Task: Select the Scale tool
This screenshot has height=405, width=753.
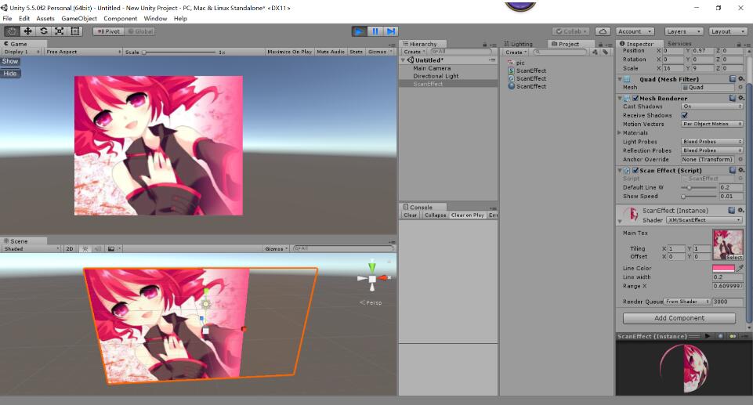Action: tap(59, 31)
